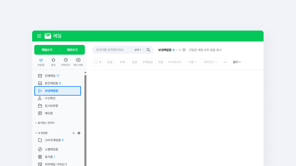Image resolution: width=296 pixels, height=166 pixels.
Task: Add new mailbox with plus icon
Action: click(x=74, y=133)
